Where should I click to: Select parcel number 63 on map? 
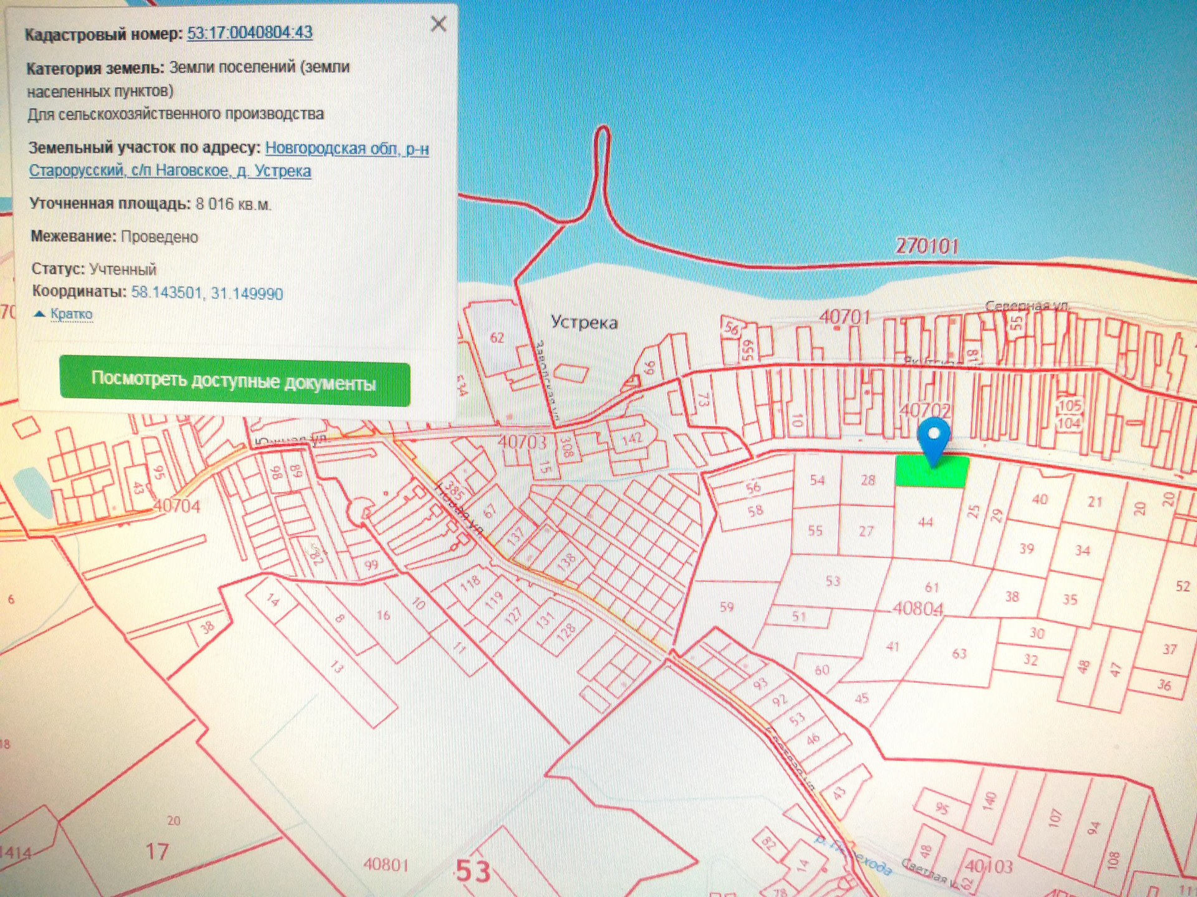(959, 653)
